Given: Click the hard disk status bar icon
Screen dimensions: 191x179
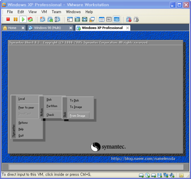Looking at the screenshot, I should (x=141, y=175).
